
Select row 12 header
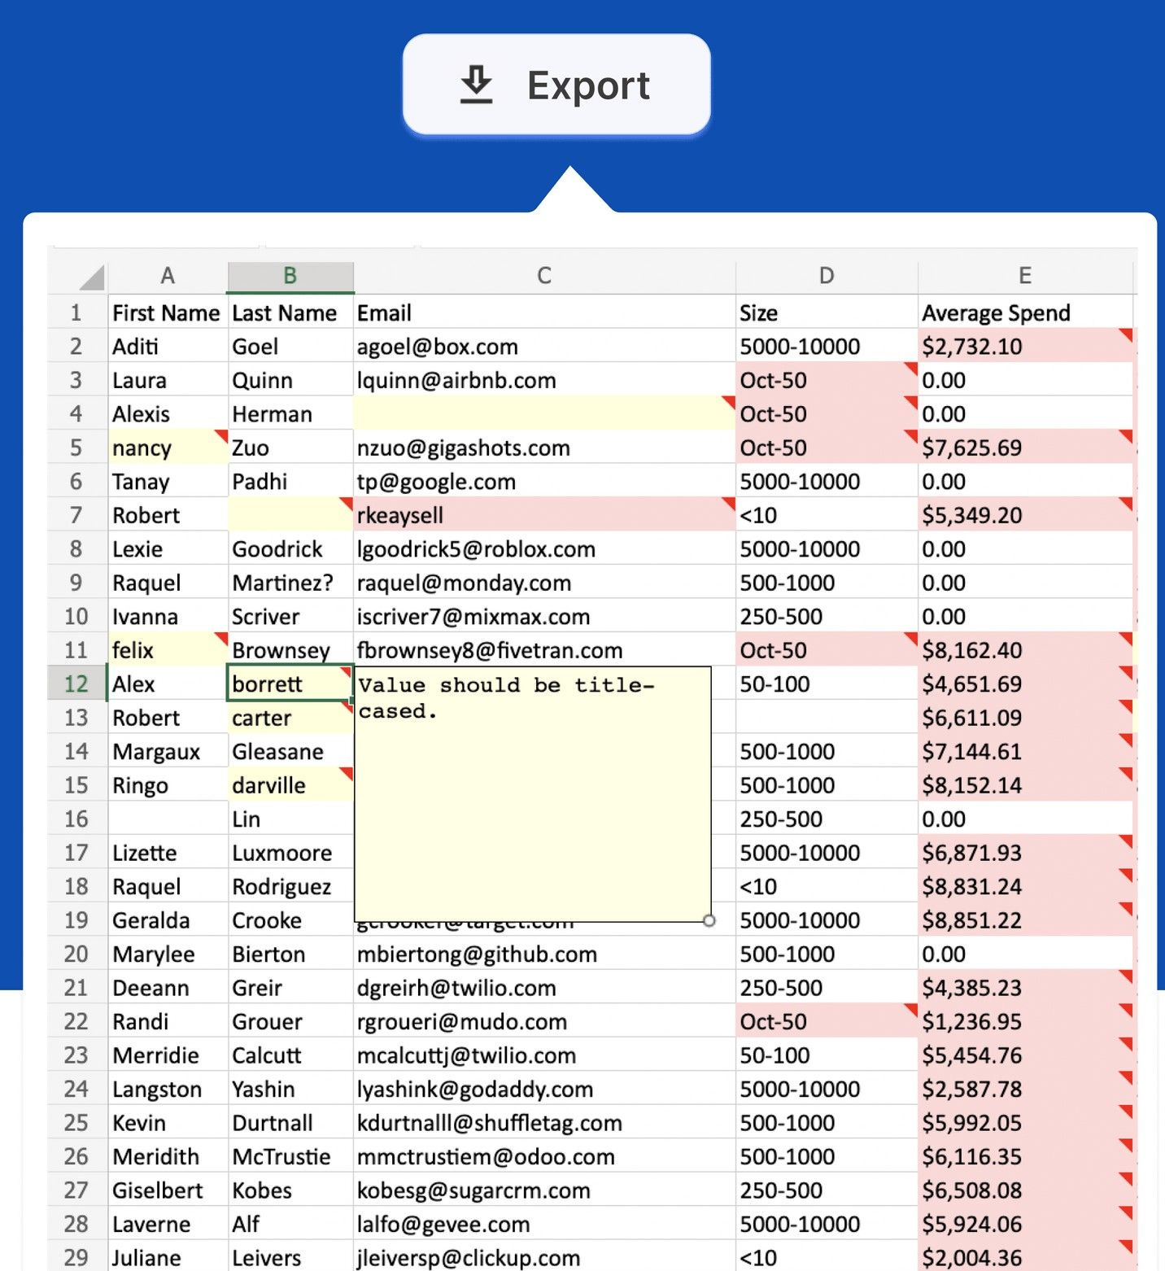pos(76,684)
